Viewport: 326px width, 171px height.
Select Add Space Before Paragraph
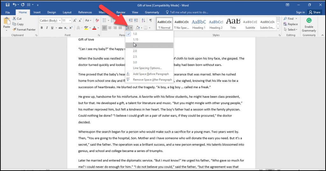click(x=149, y=74)
